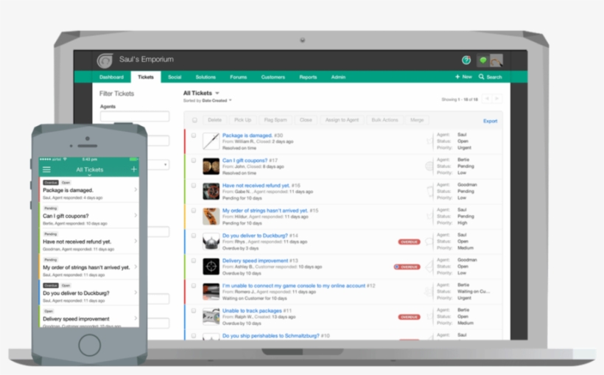The height and width of the screenshot is (375, 604).
Task: Go to previous page arrow of ticket list
Action: pyautogui.click(x=488, y=99)
